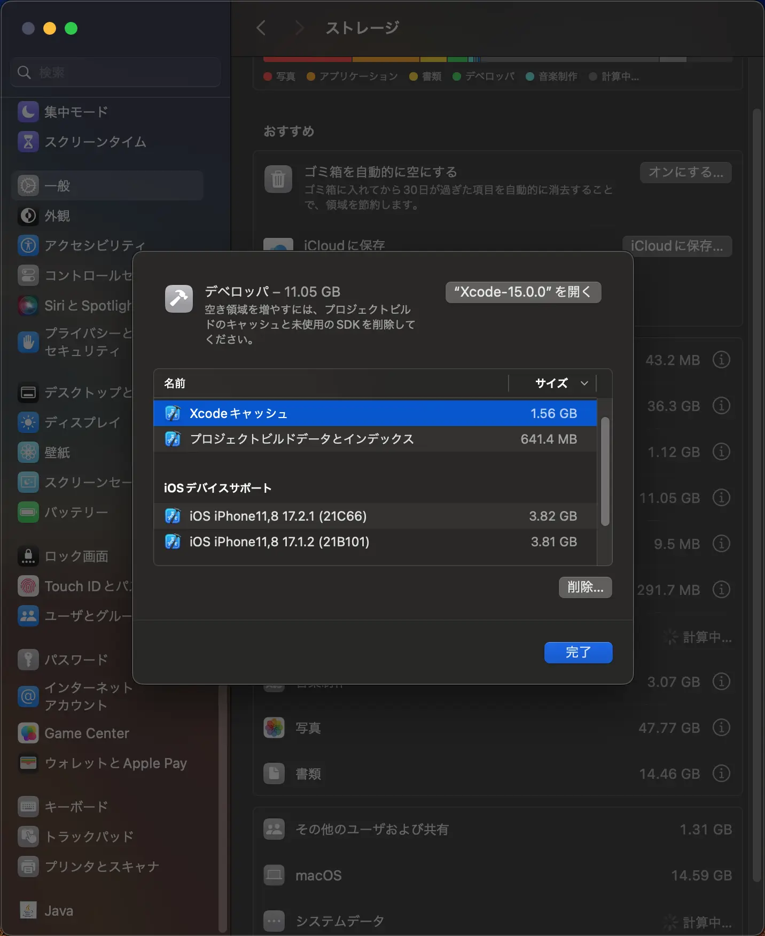Open コントロールセンター icon in sidebar
Viewport: 765px width, 936px height.
[28, 275]
